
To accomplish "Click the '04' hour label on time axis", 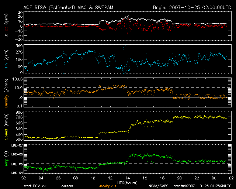I will pos(41,178).
